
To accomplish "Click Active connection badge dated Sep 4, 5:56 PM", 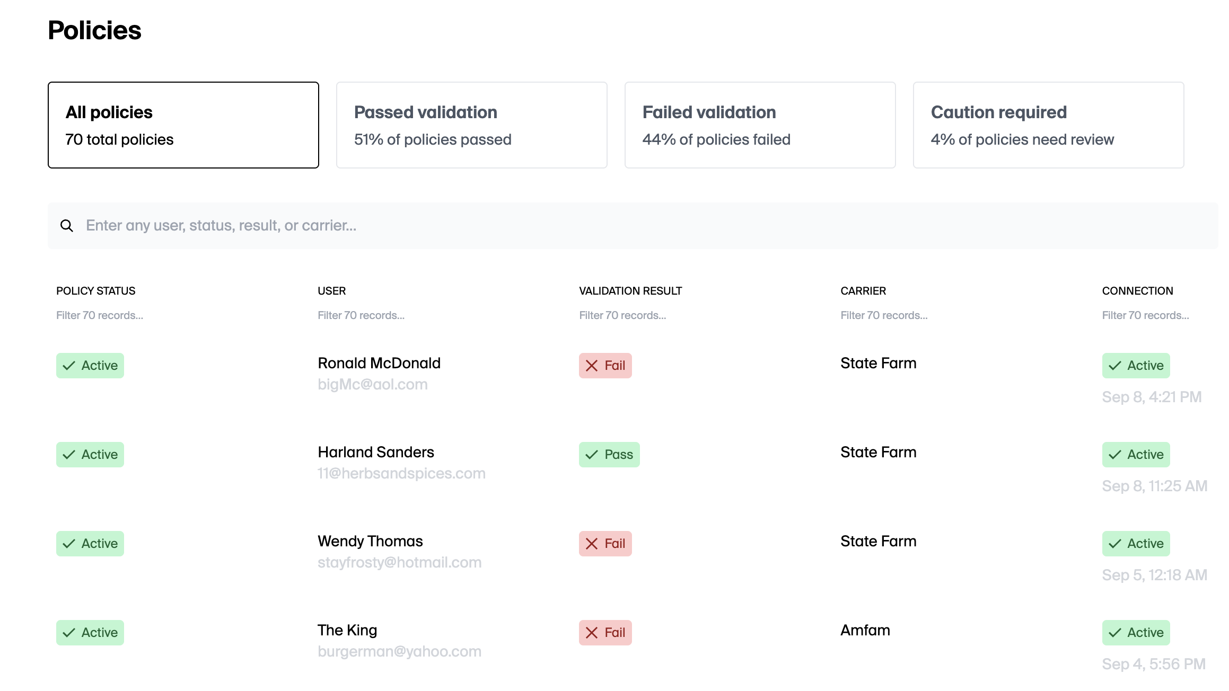I will coord(1136,633).
